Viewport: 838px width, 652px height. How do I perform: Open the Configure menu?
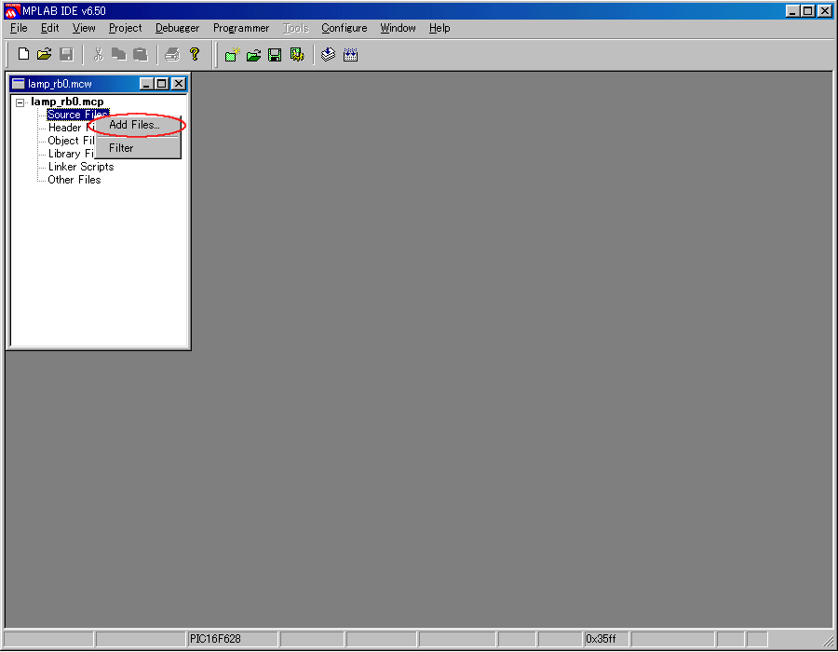pyautogui.click(x=345, y=28)
